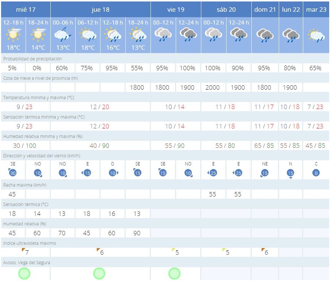
Task: Click the NE 15 wind direction icon
Action: pyautogui.click(x=265, y=172)
